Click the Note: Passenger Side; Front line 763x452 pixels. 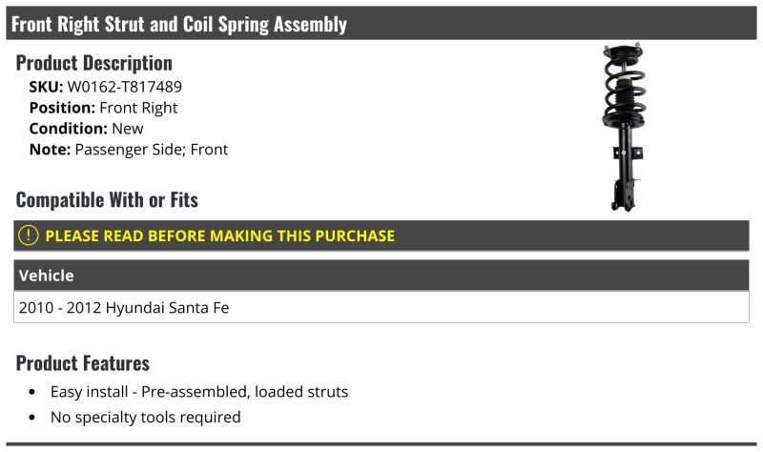tap(129, 150)
